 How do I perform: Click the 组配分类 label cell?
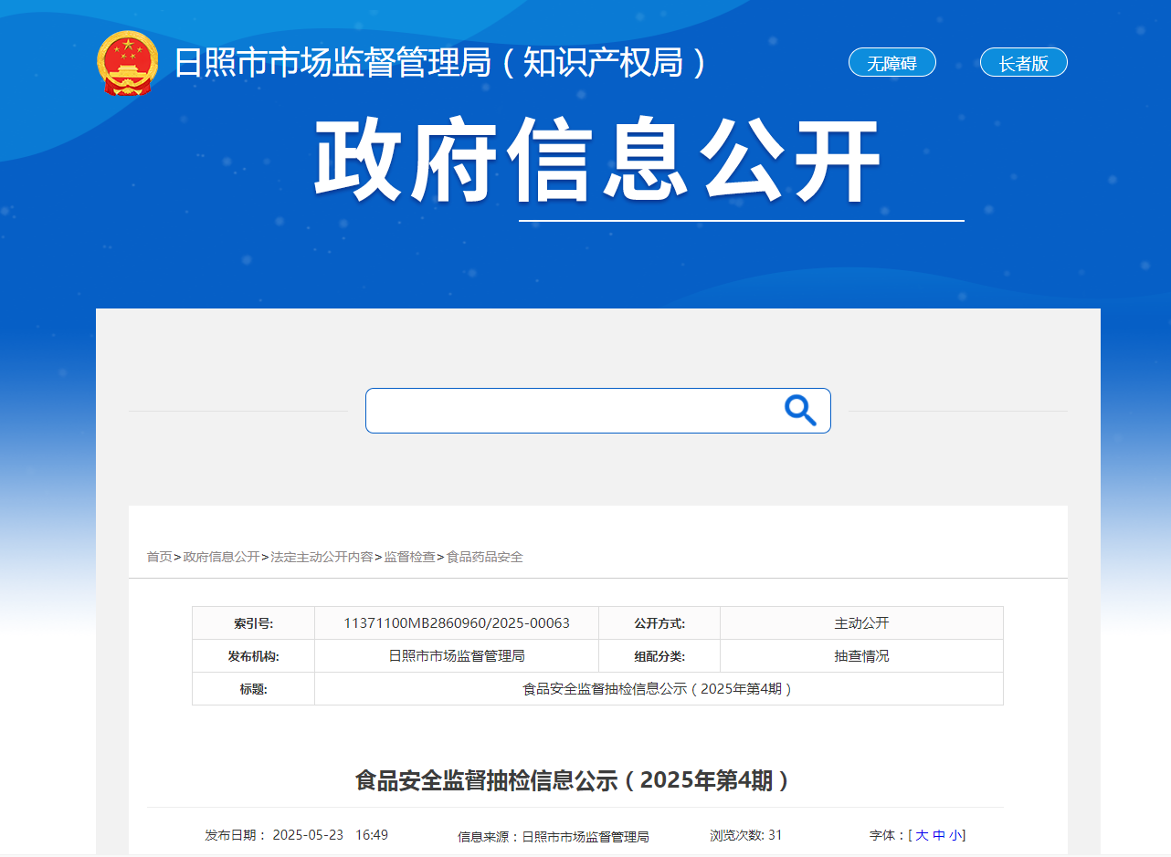pyautogui.click(x=659, y=656)
